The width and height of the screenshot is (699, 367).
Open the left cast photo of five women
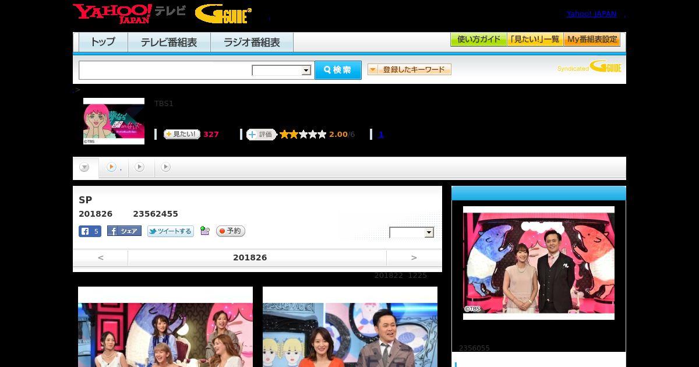tap(165, 327)
